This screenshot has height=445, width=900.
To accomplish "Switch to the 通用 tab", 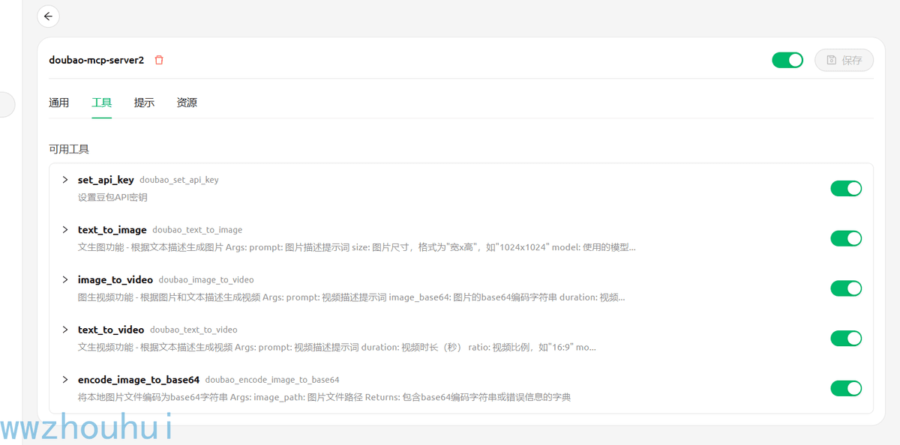I will tap(59, 103).
